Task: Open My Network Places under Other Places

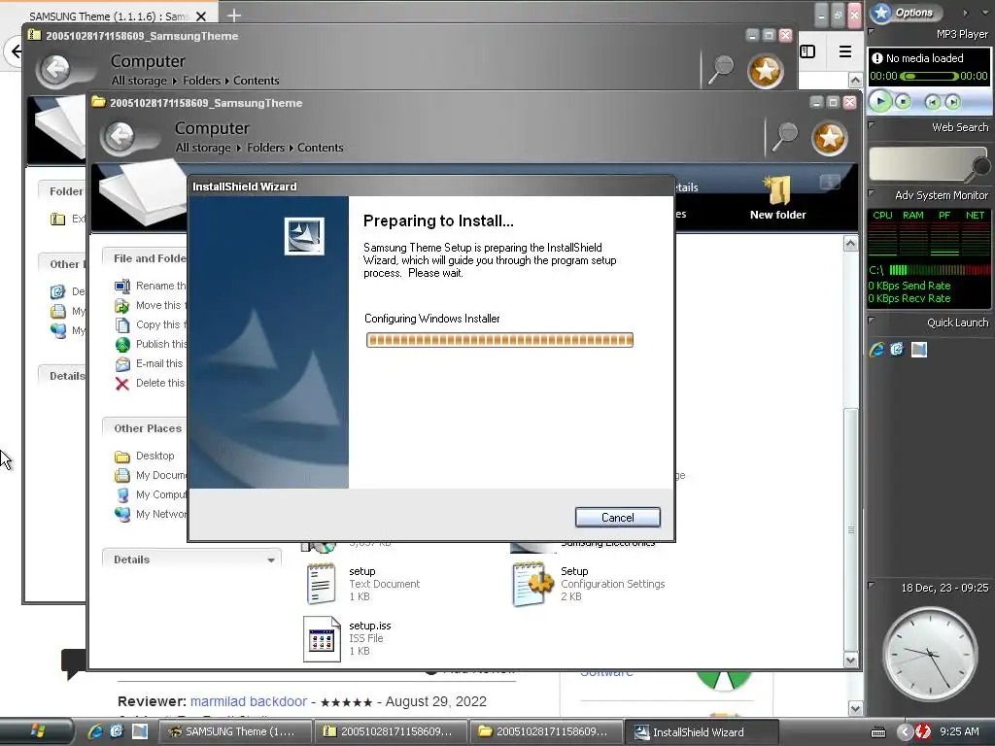Action: click(151, 514)
